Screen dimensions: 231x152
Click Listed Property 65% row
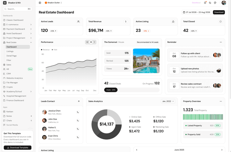[203, 126]
